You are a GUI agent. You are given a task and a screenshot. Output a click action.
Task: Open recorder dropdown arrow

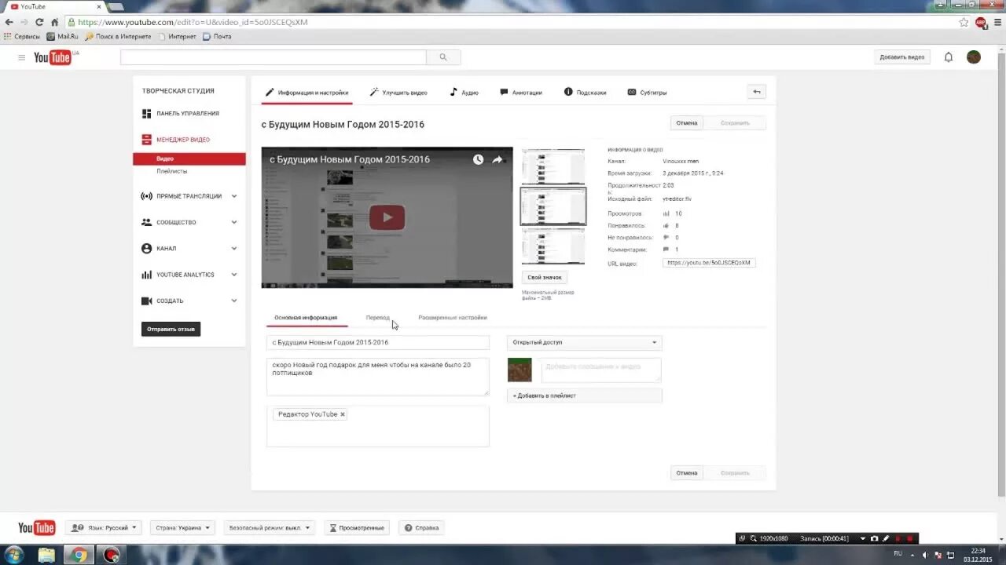pyautogui.click(x=863, y=538)
